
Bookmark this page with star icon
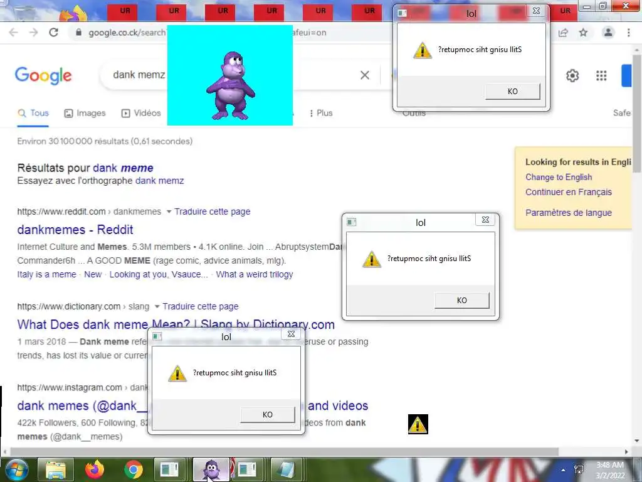(x=584, y=33)
